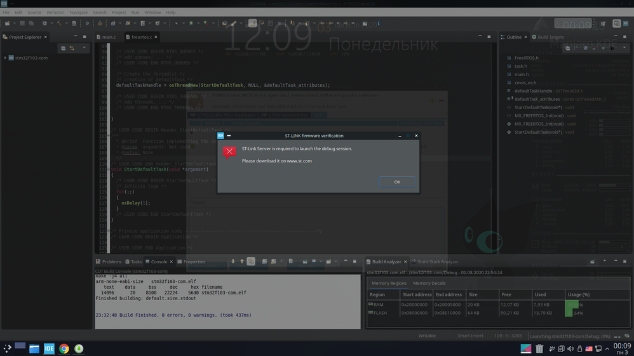Close the freertos.c editor tab
The height and width of the screenshot is (356, 634).
pyautogui.click(x=156, y=37)
